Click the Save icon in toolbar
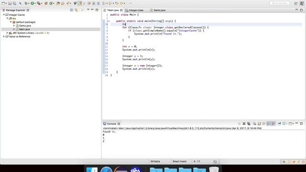This screenshot has height=172, width=306. (x=10, y=3)
